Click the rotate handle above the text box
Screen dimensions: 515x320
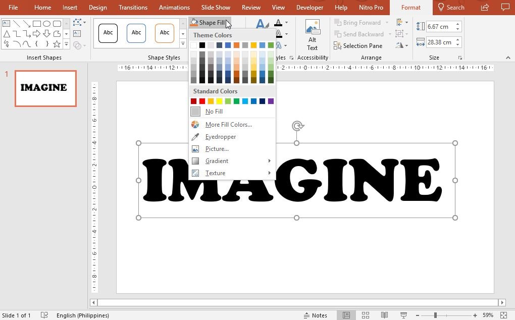297,126
